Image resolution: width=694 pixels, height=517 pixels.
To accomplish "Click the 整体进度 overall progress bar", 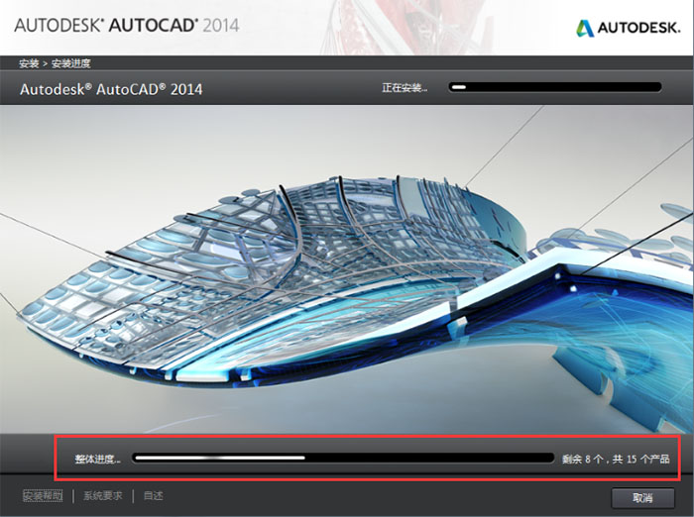I will [x=343, y=458].
